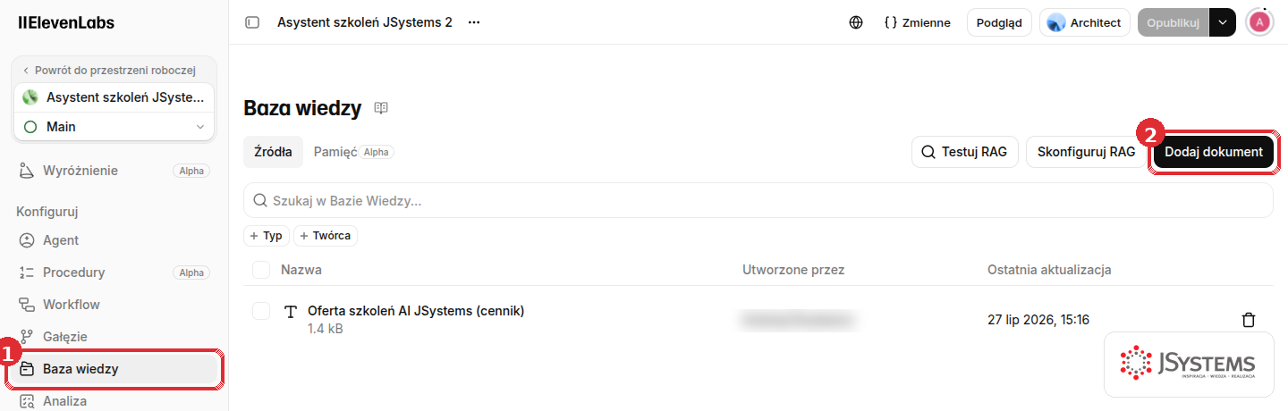Toggle the sidebar panel icon
The image size is (1288, 411).
pyautogui.click(x=252, y=22)
